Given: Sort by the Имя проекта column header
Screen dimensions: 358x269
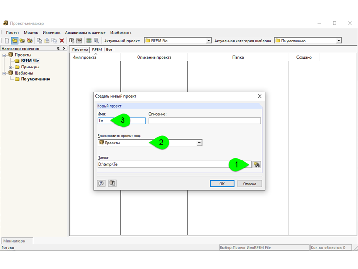Looking at the screenshot, I should tap(95, 57).
